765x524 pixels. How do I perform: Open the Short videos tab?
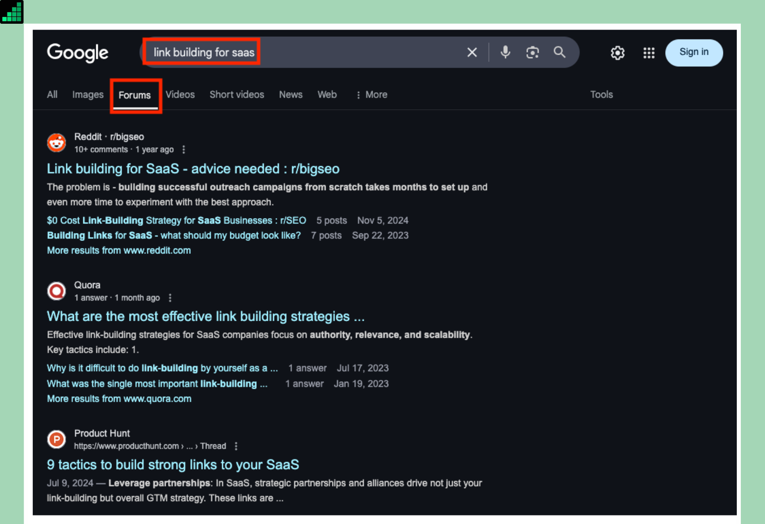coord(237,94)
